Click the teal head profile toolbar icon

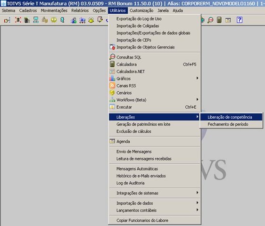point(63,20)
